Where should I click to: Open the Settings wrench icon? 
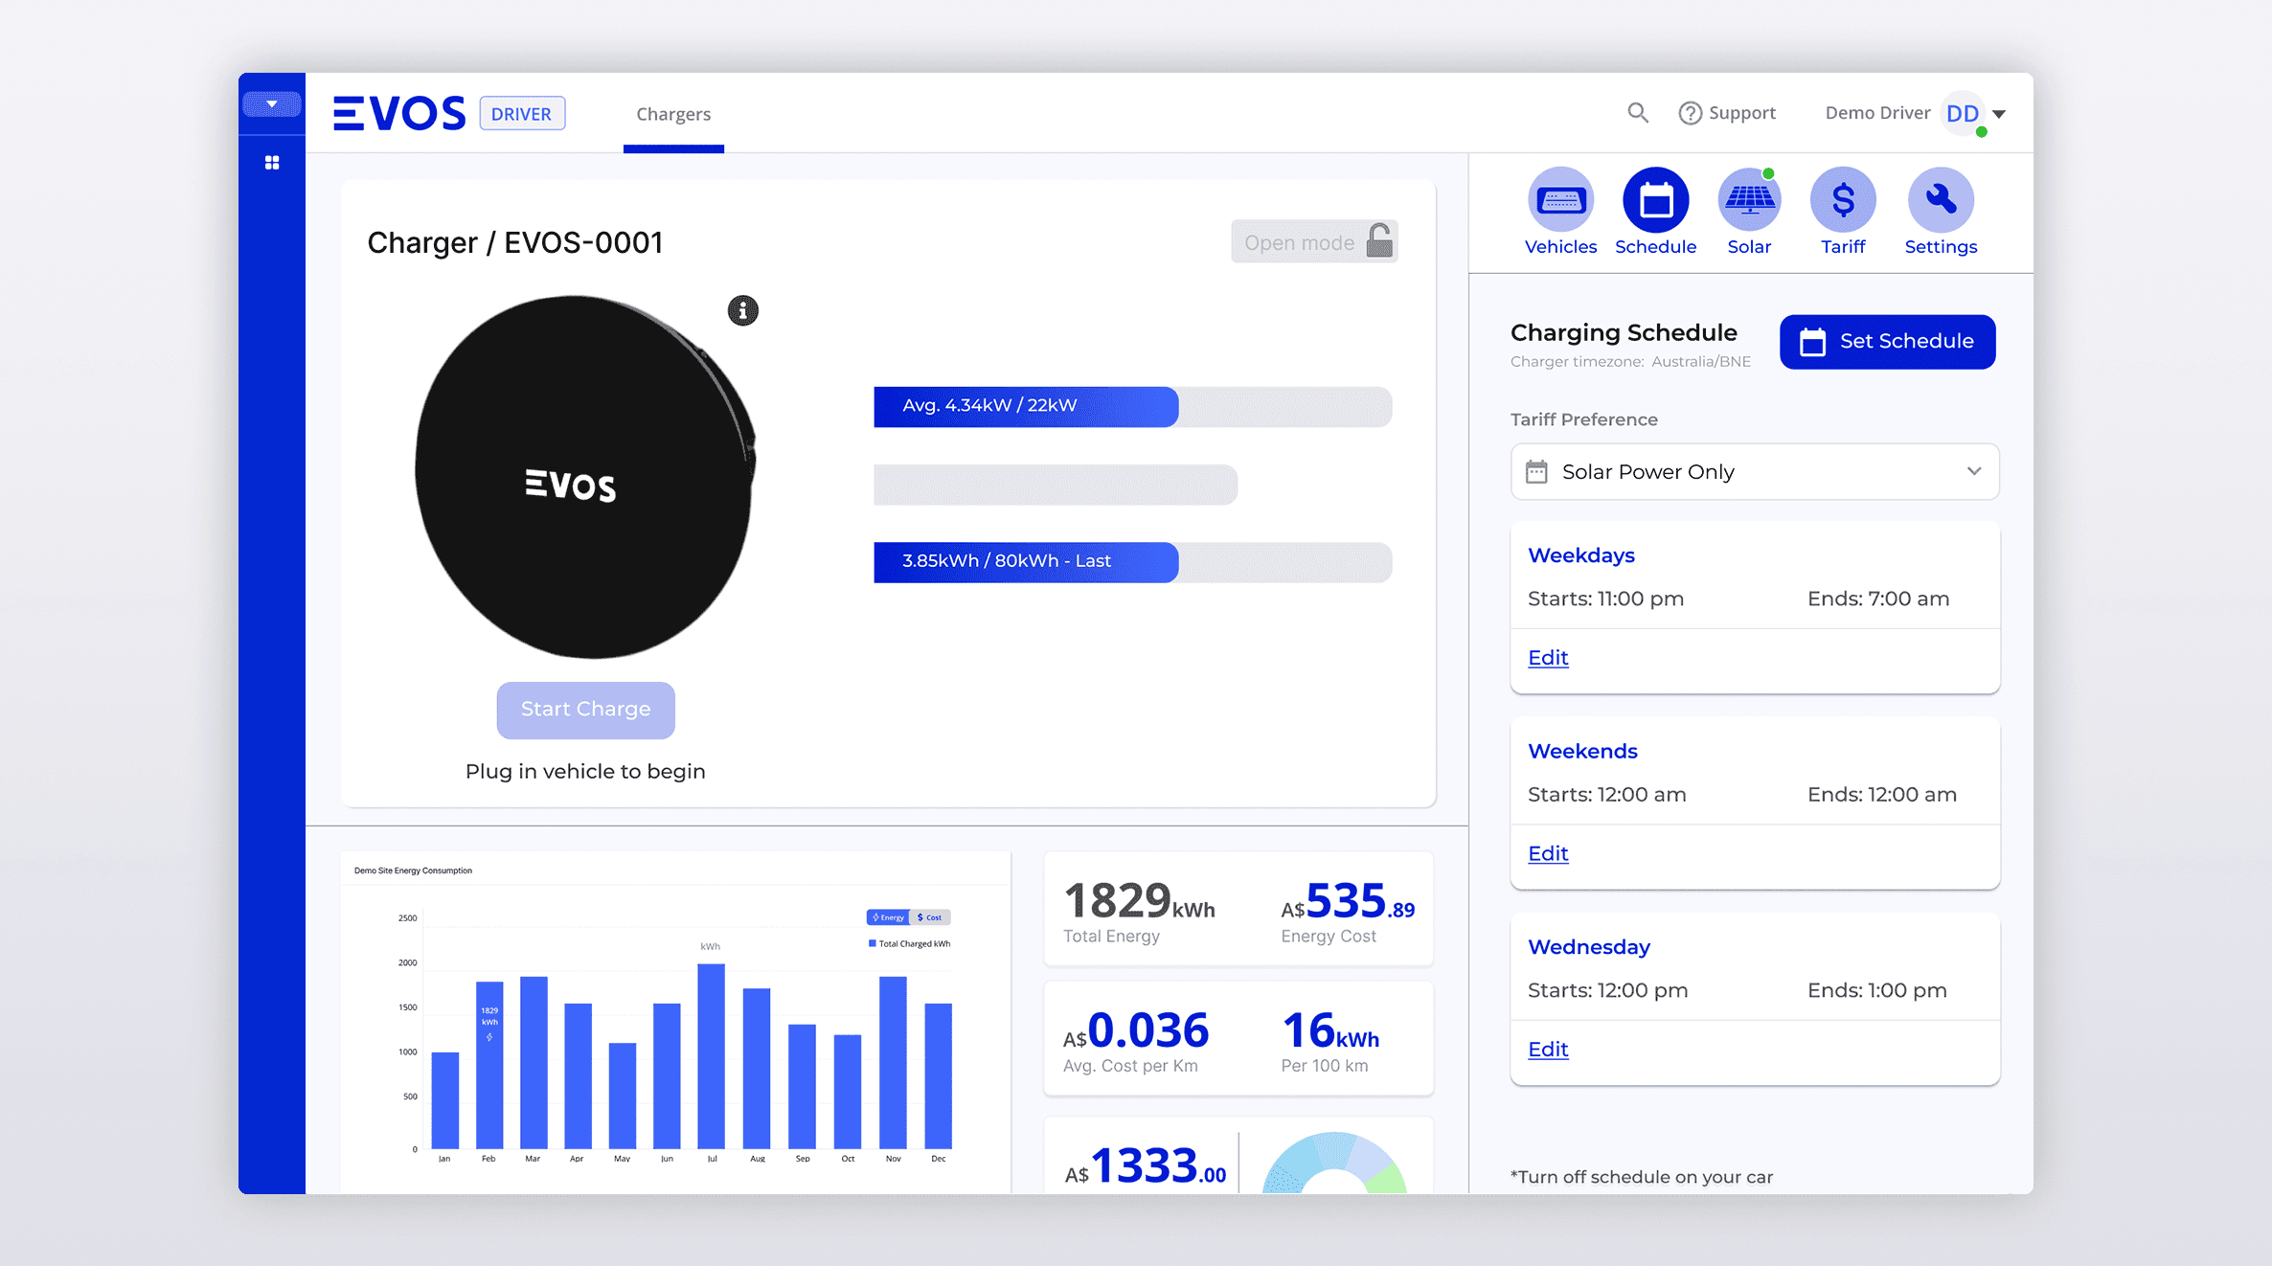pos(1941,200)
